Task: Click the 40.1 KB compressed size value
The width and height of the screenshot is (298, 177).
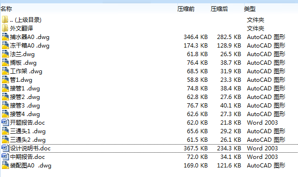Action: pos(231,105)
